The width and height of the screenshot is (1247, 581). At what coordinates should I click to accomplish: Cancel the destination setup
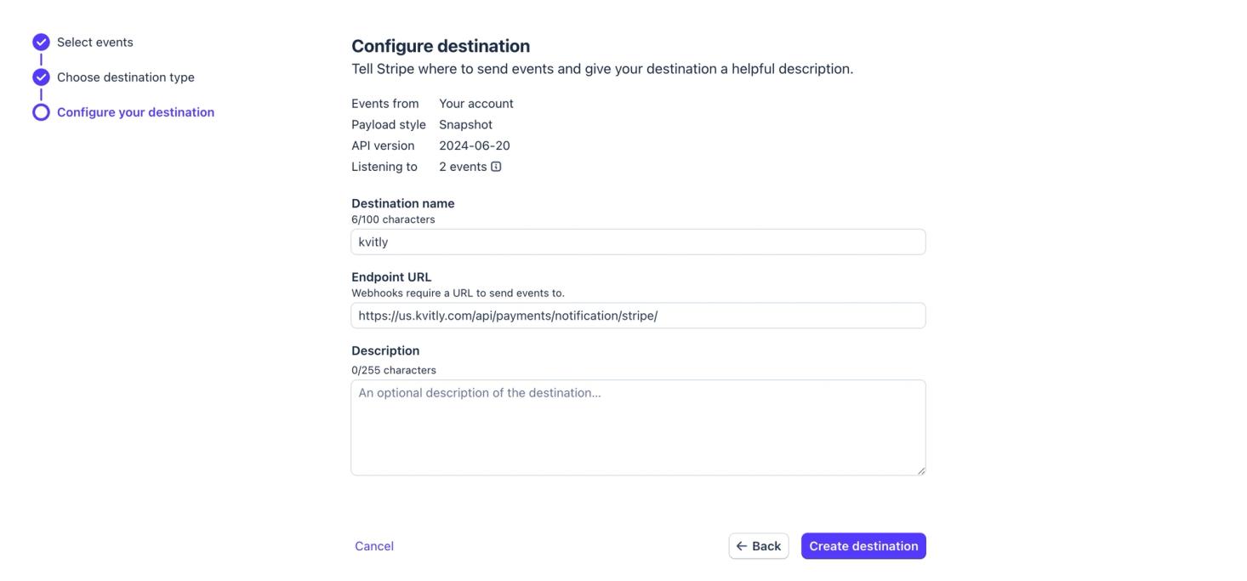[x=374, y=546]
